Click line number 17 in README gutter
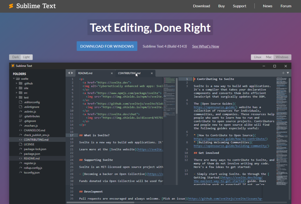Screen dimensions: 301x204 pyautogui.click(x=72, y=135)
